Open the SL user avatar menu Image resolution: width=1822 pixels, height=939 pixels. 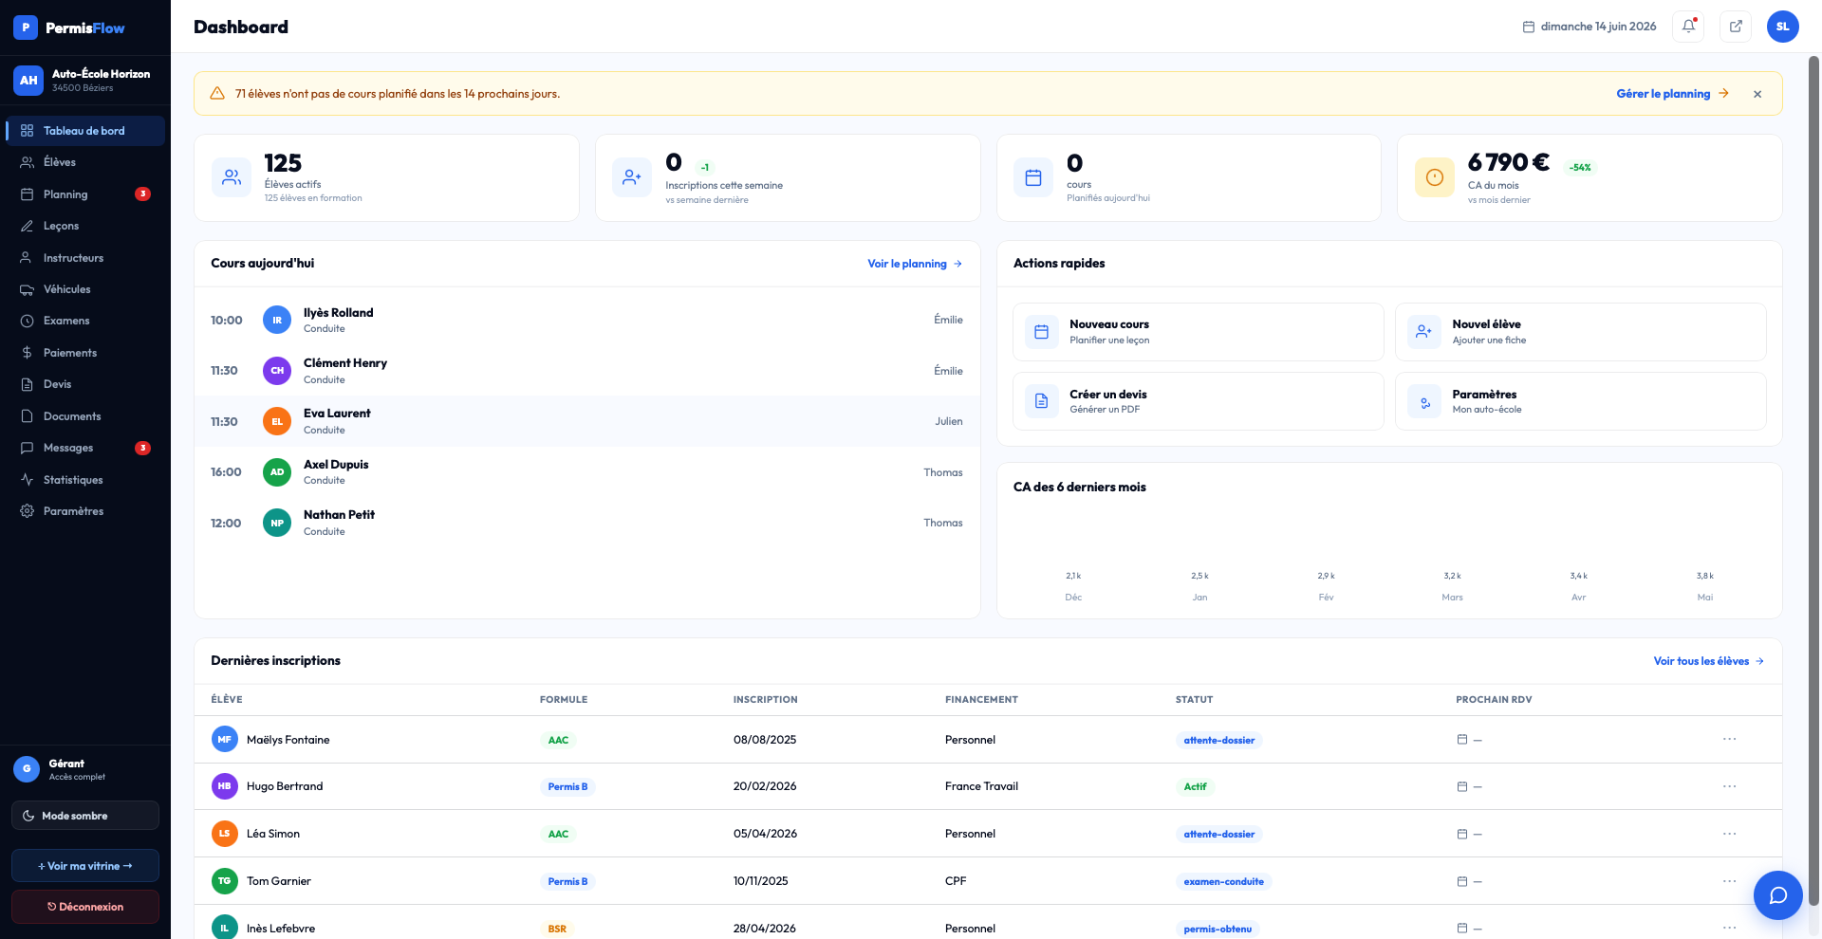pyautogui.click(x=1782, y=27)
